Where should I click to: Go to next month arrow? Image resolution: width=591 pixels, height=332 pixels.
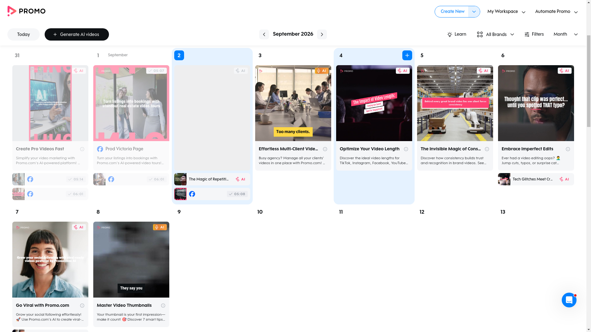[x=322, y=34]
